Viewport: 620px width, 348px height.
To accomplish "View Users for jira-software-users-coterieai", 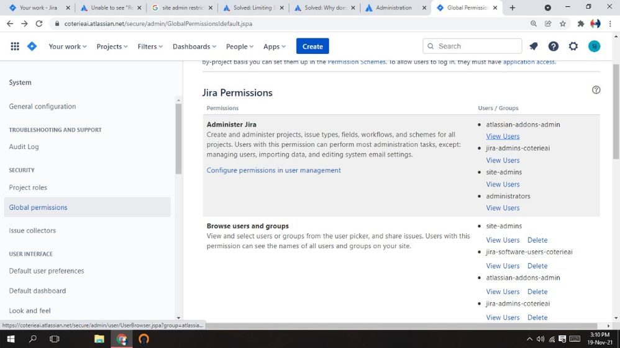I will [x=503, y=266].
